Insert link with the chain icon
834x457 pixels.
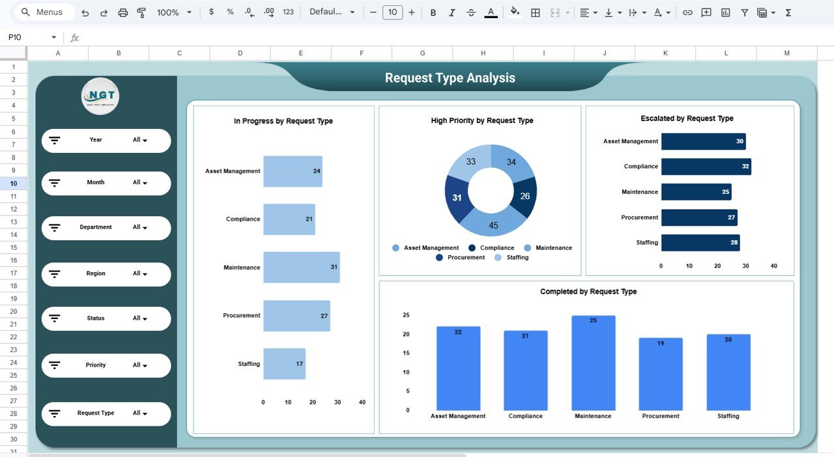(x=687, y=12)
